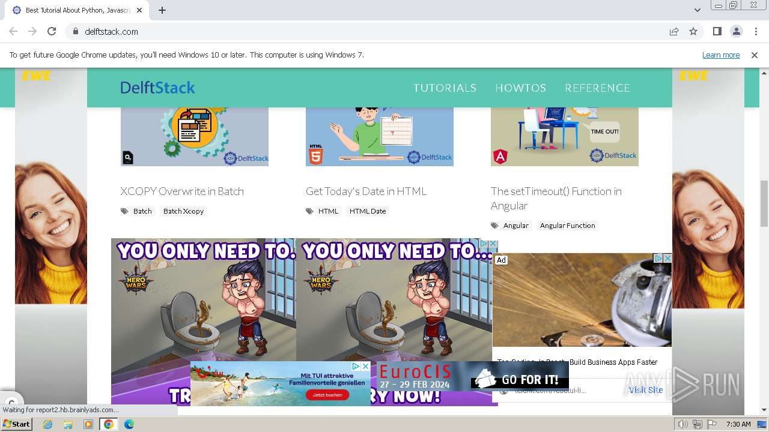
Task: Select the Angular tag
Action: [516, 225]
